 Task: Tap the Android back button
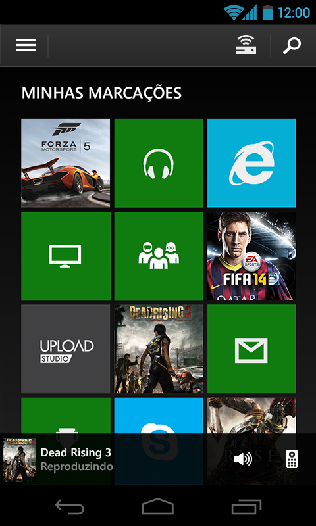[x=70, y=506]
